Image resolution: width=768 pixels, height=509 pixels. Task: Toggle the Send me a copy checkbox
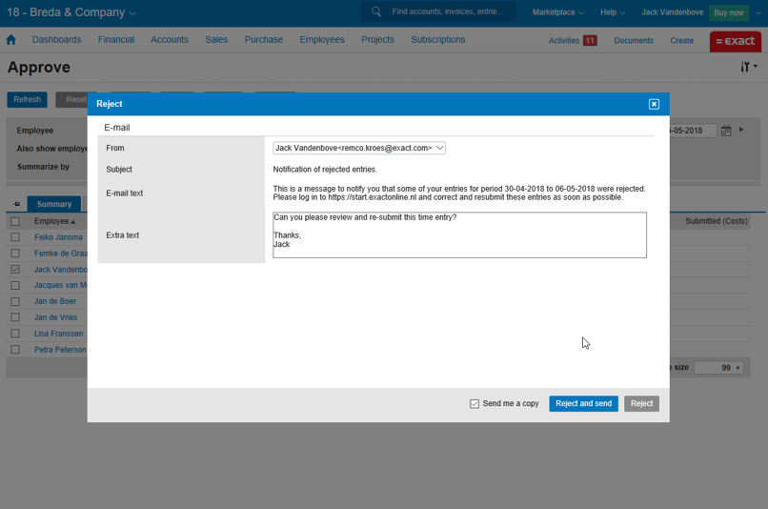click(475, 404)
